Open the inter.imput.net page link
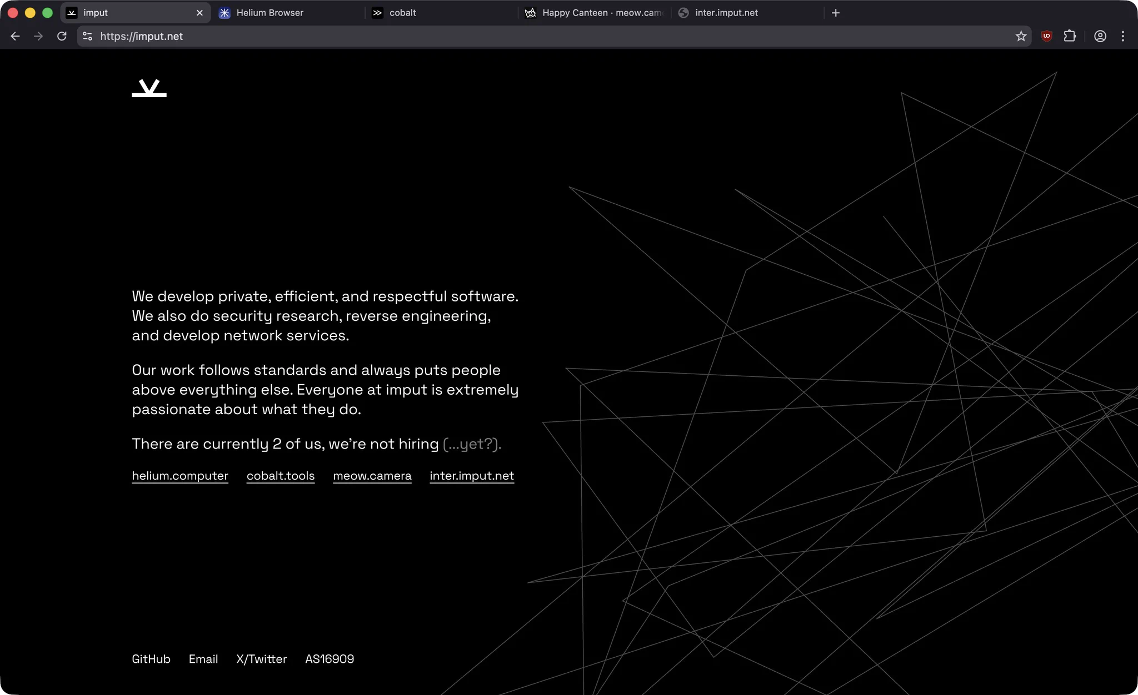The height and width of the screenshot is (695, 1138). coord(472,476)
